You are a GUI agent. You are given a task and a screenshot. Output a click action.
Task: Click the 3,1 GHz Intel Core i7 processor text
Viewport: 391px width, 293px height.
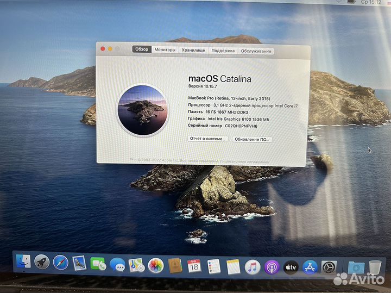255,105
